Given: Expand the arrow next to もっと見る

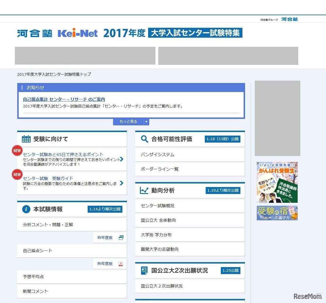Looking at the screenshot, I should (146, 122).
